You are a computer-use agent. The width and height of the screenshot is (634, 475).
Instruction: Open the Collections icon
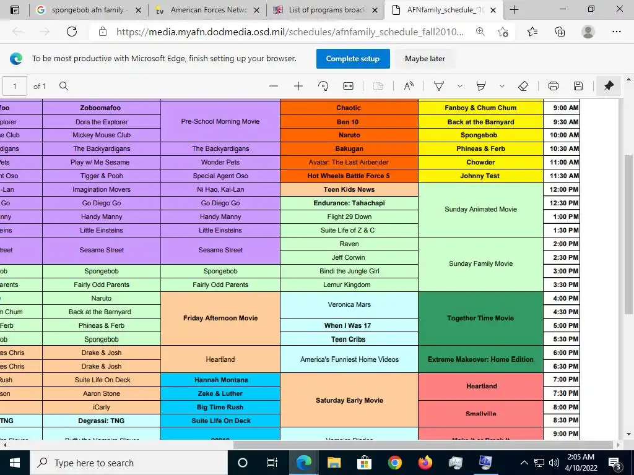click(560, 32)
